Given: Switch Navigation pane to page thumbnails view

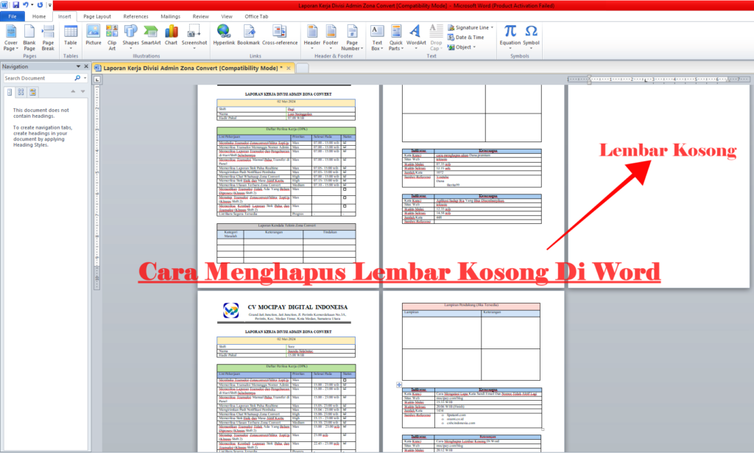Looking at the screenshot, I should [x=21, y=91].
